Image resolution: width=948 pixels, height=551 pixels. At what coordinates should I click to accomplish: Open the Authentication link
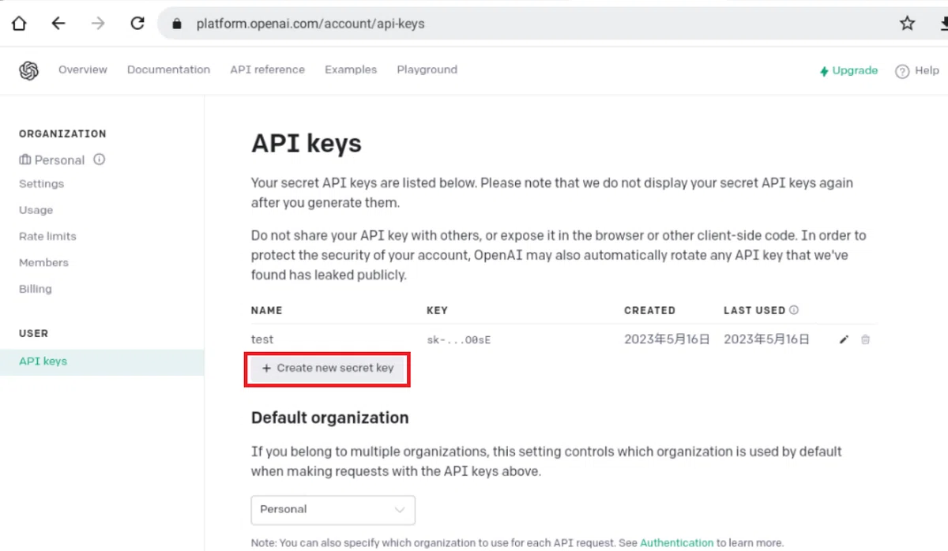tap(676, 543)
